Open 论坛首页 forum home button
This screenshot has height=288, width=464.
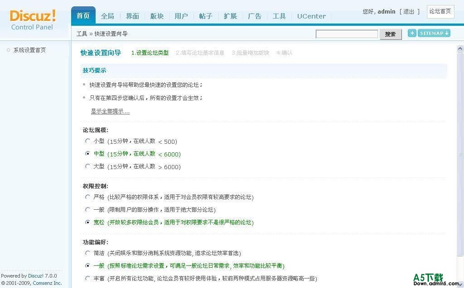tap(440, 11)
